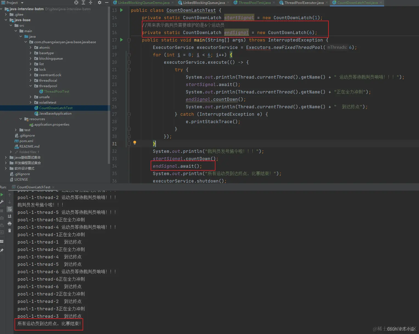Close the ThreadPoolExecutor.java tab
The height and width of the screenshot is (334, 419).
coord(327,3)
